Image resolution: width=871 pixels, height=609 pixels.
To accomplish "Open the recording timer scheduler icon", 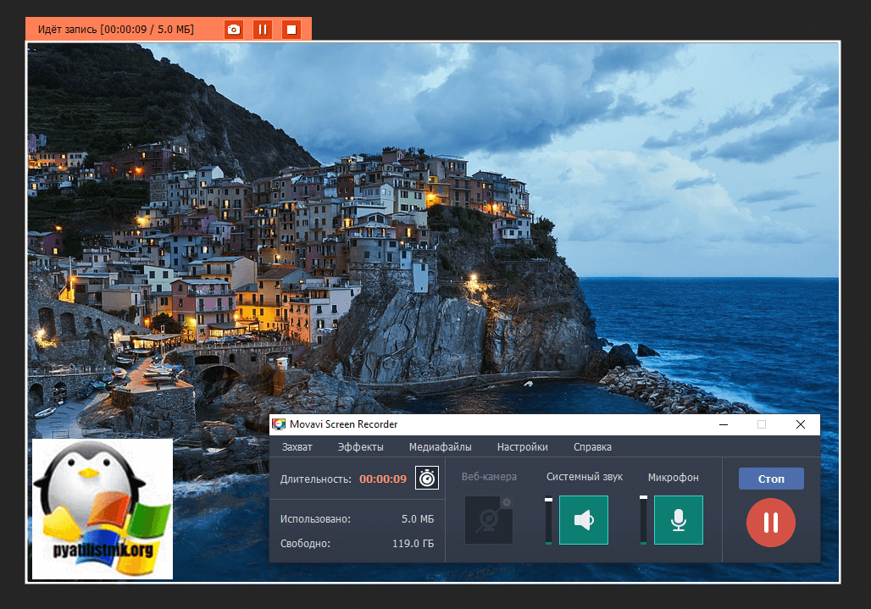I will coord(427,478).
